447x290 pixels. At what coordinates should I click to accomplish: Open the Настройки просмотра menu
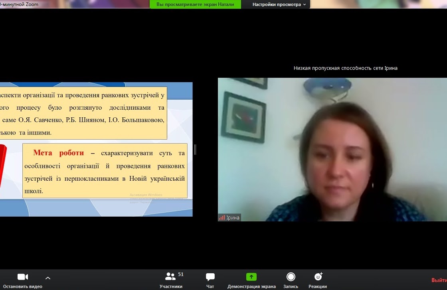tap(277, 4)
